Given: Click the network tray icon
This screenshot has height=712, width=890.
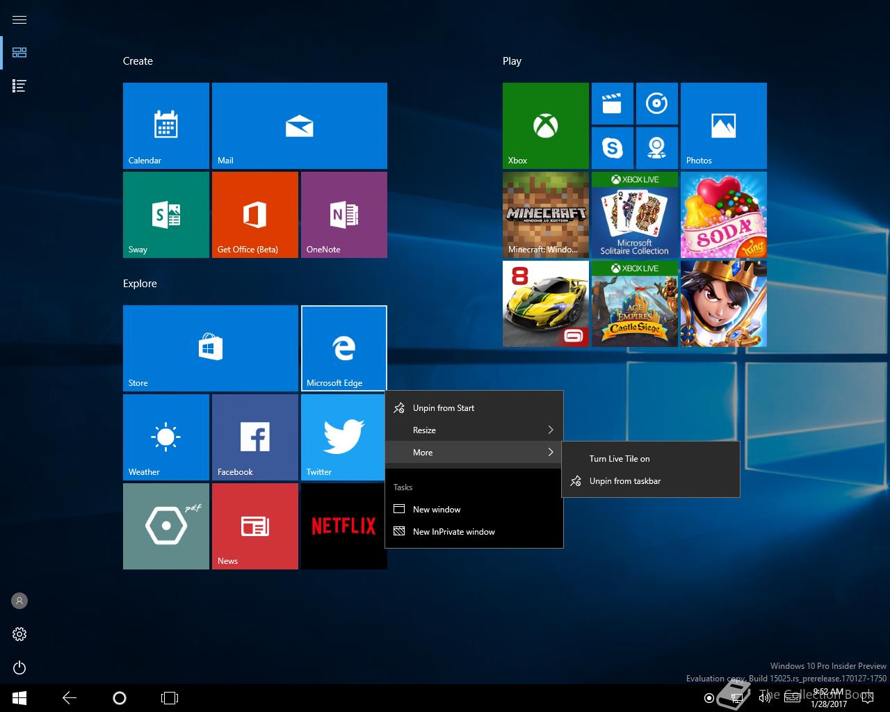Looking at the screenshot, I should tap(737, 698).
